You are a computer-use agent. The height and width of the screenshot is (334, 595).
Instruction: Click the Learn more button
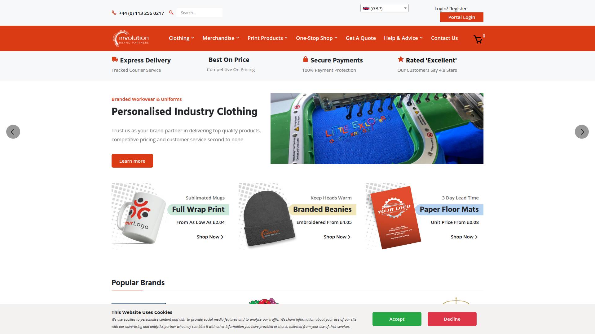[132, 161]
